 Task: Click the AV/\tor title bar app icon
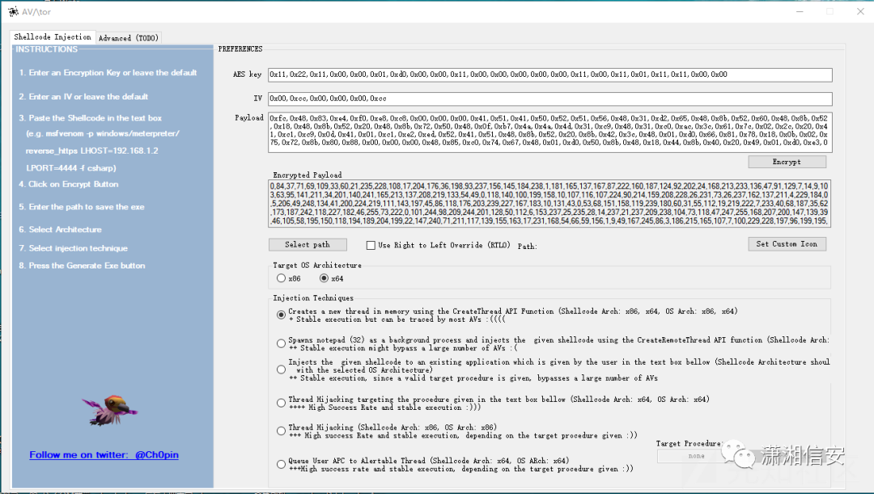[13, 11]
